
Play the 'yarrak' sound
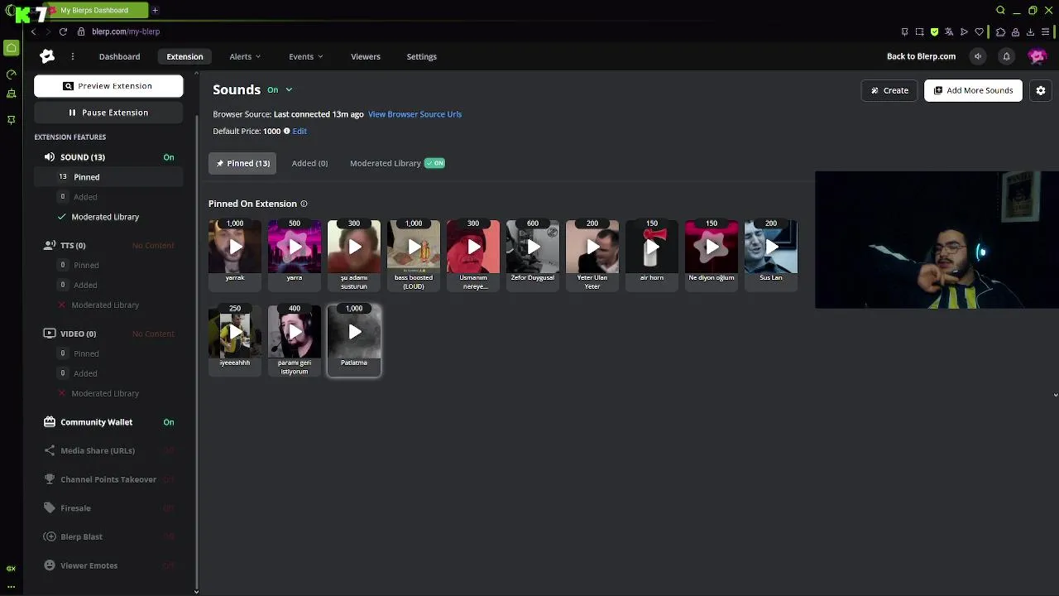[x=235, y=247]
